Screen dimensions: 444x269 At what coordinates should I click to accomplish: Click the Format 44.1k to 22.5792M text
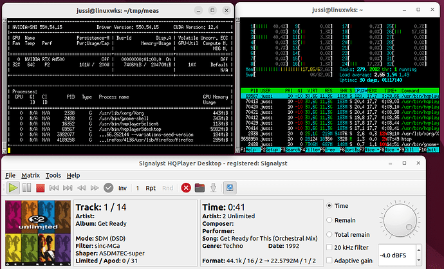(x=259, y=261)
